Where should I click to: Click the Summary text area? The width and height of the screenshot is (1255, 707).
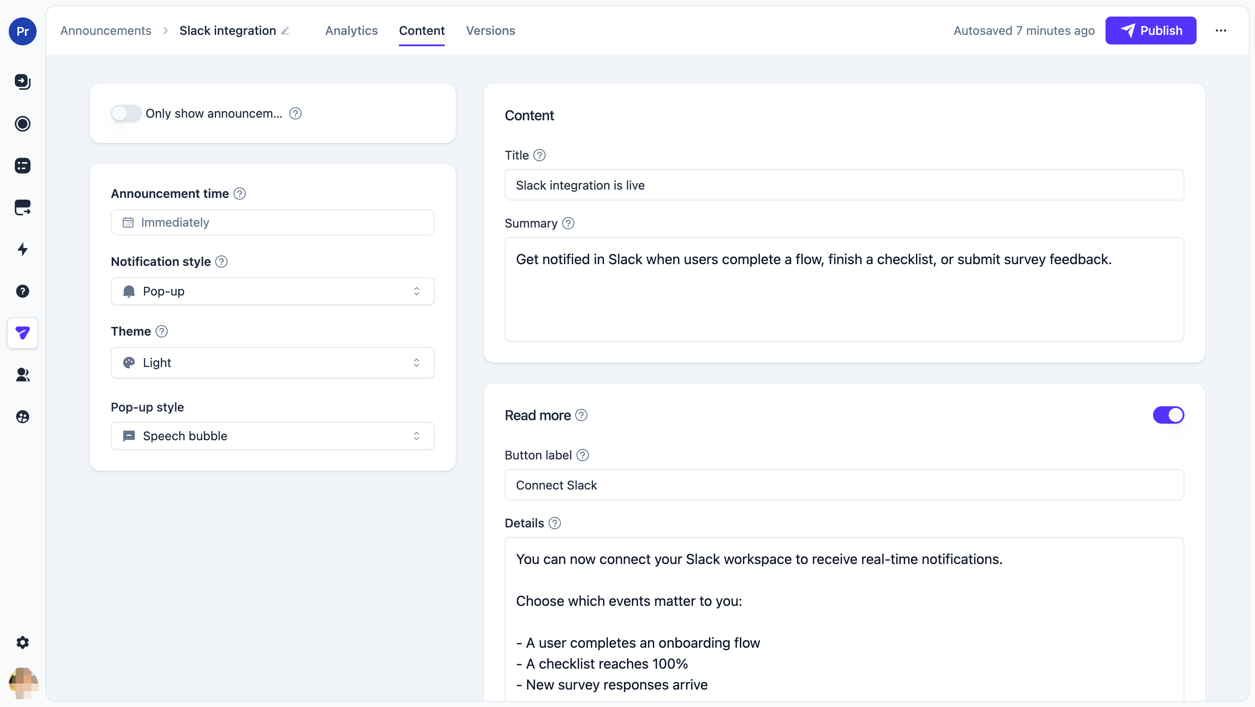845,289
